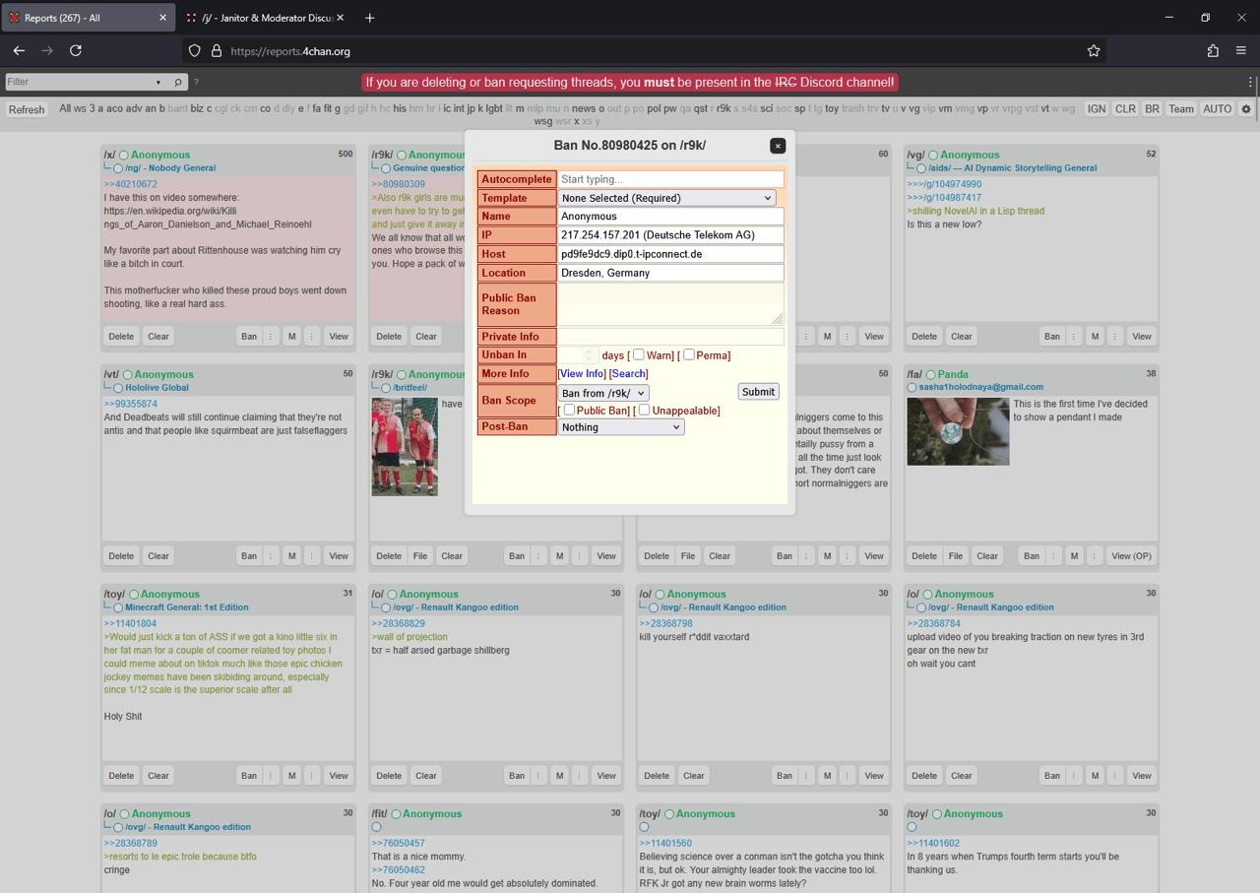This screenshot has height=893, width=1260.
Task: Open the View Info link
Action: pos(582,374)
